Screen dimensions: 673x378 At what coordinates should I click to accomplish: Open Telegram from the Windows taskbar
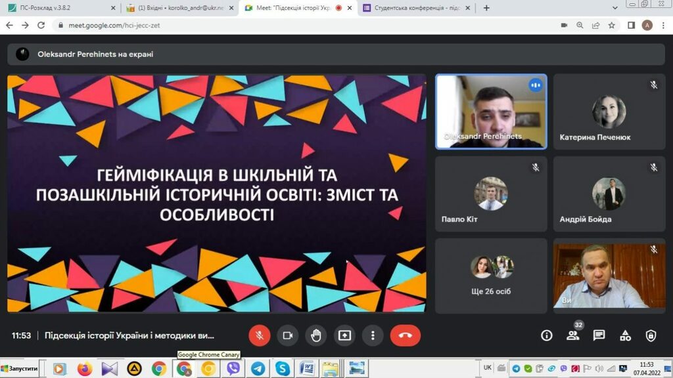coord(258,369)
